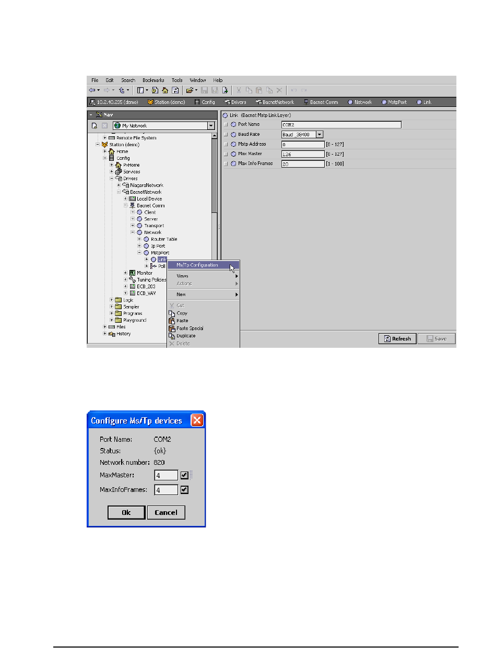The width and height of the screenshot is (496, 658).
Task: Open the My Network combo box
Action: pyautogui.click(x=164, y=126)
